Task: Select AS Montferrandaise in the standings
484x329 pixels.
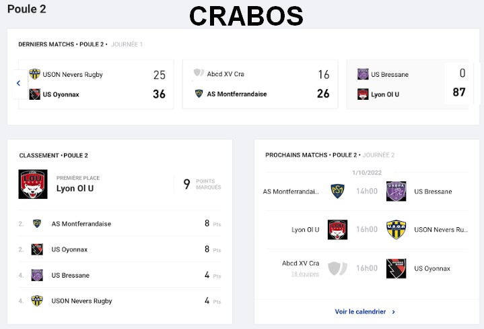Action: tap(81, 224)
